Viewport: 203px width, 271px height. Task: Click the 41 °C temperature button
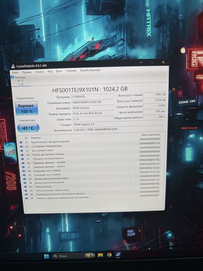coord(28,128)
